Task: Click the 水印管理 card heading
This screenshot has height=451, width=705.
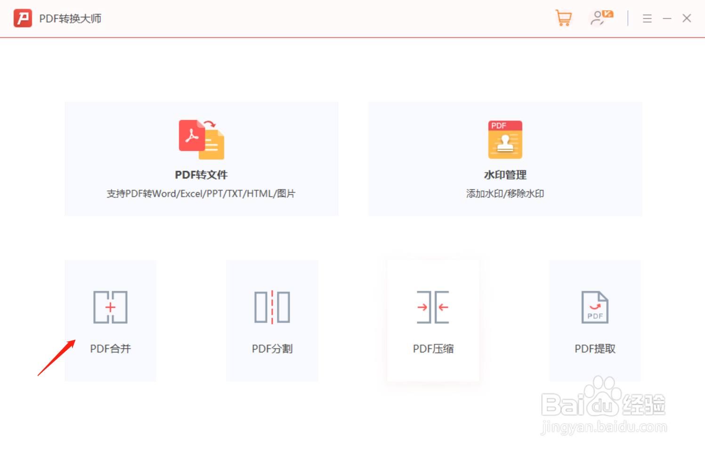Action: tap(505, 175)
